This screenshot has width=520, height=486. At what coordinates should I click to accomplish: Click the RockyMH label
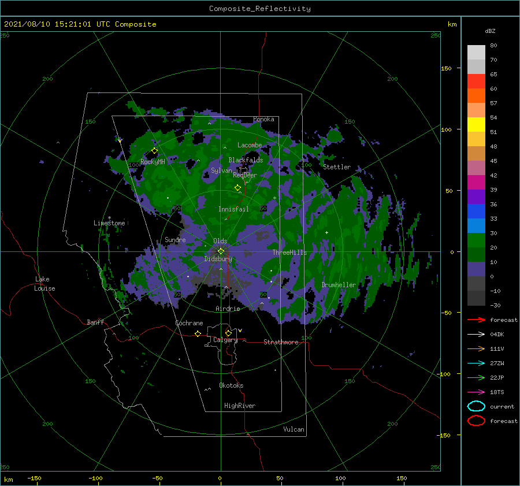point(153,162)
